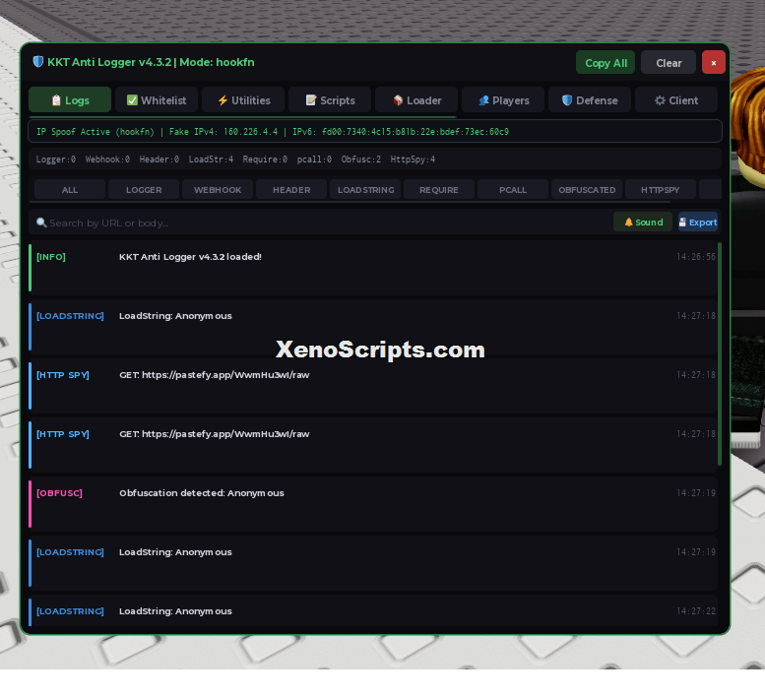The image size is (765, 699).
Task: Open the Client tab
Action: 676,100
